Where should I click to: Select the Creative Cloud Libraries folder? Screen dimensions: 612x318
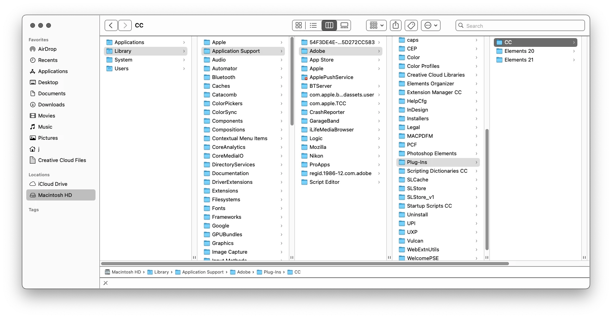click(x=438, y=75)
